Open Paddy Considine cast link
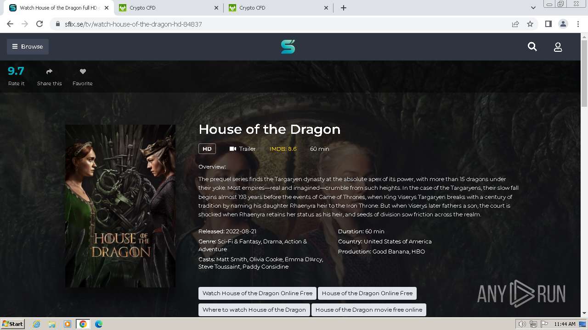This screenshot has height=330, width=588. pos(266,267)
